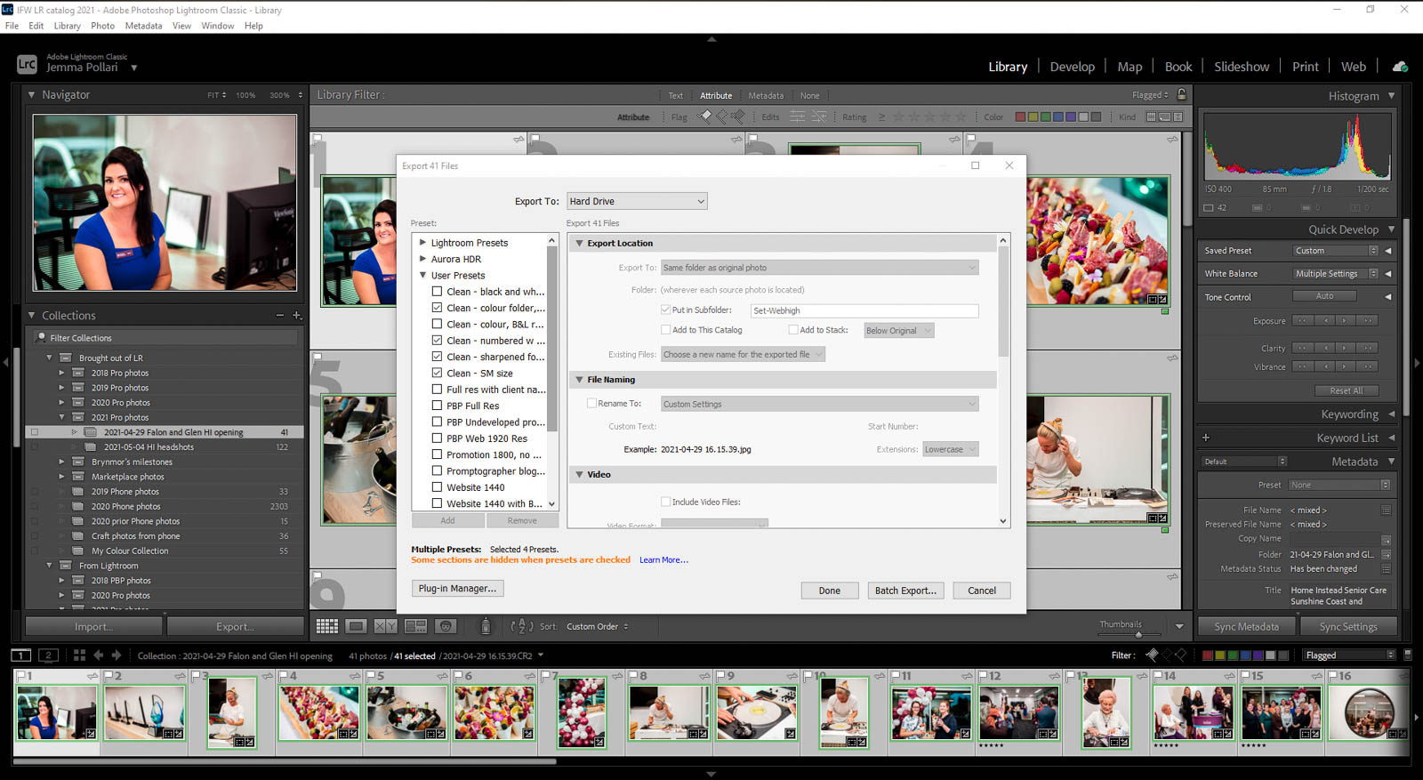1423x780 pixels.
Task: Uncheck the 'Clean - SM size' preset
Action: (437, 374)
